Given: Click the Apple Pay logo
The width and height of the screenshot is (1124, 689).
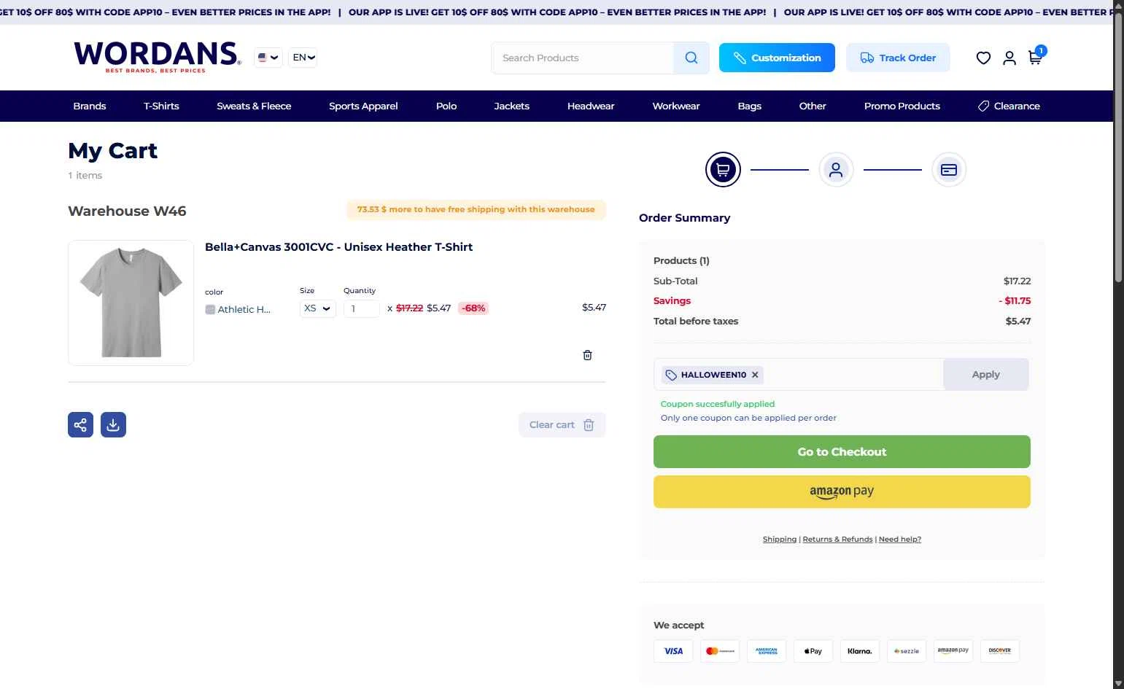Looking at the screenshot, I should click(x=813, y=651).
